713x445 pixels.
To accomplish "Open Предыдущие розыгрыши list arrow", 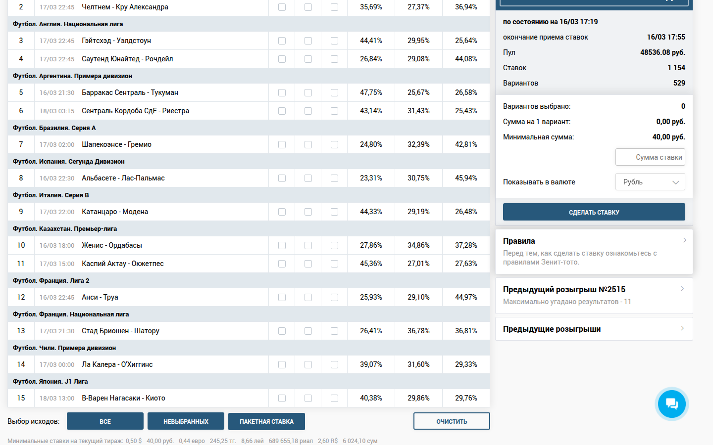I will pyautogui.click(x=682, y=328).
